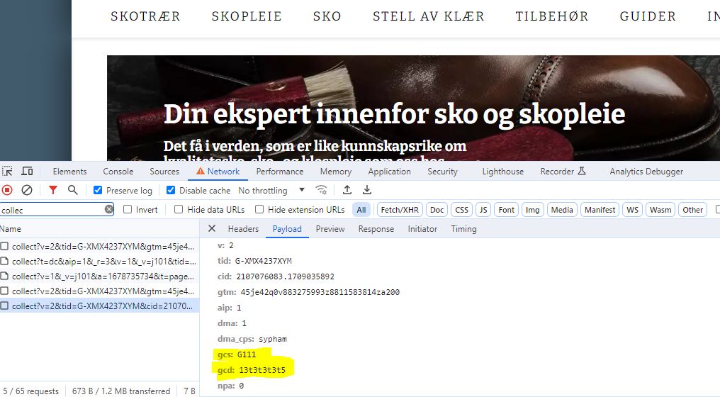Open the Memory tab
This screenshot has height=397, width=720.
[336, 172]
